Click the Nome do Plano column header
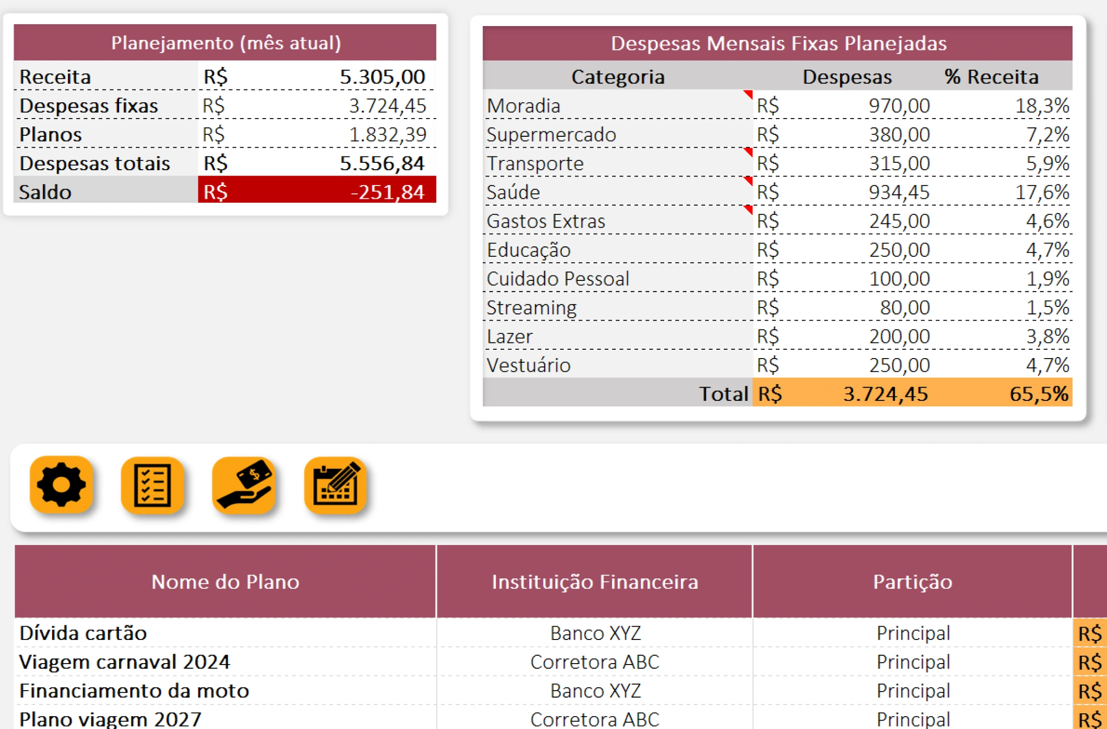The width and height of the screenshot is (1107, 729). (x=225, y=581)
